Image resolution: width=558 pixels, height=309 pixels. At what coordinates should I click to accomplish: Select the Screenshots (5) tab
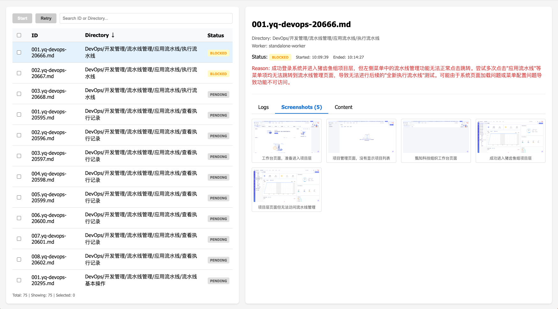click(301, 107)
